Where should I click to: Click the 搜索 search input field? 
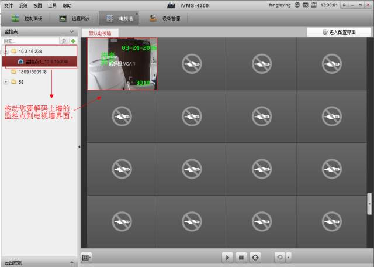30,42
